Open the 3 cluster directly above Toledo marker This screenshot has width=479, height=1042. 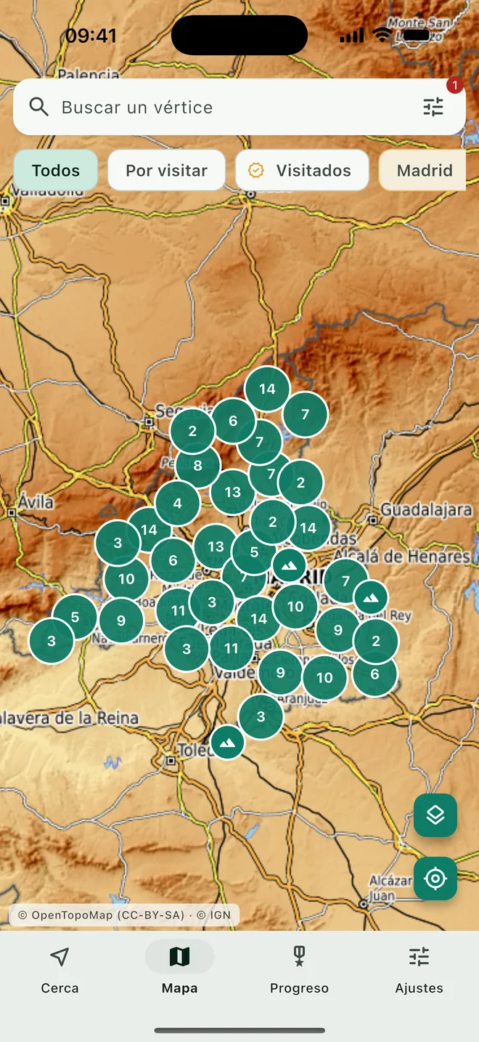261,717
